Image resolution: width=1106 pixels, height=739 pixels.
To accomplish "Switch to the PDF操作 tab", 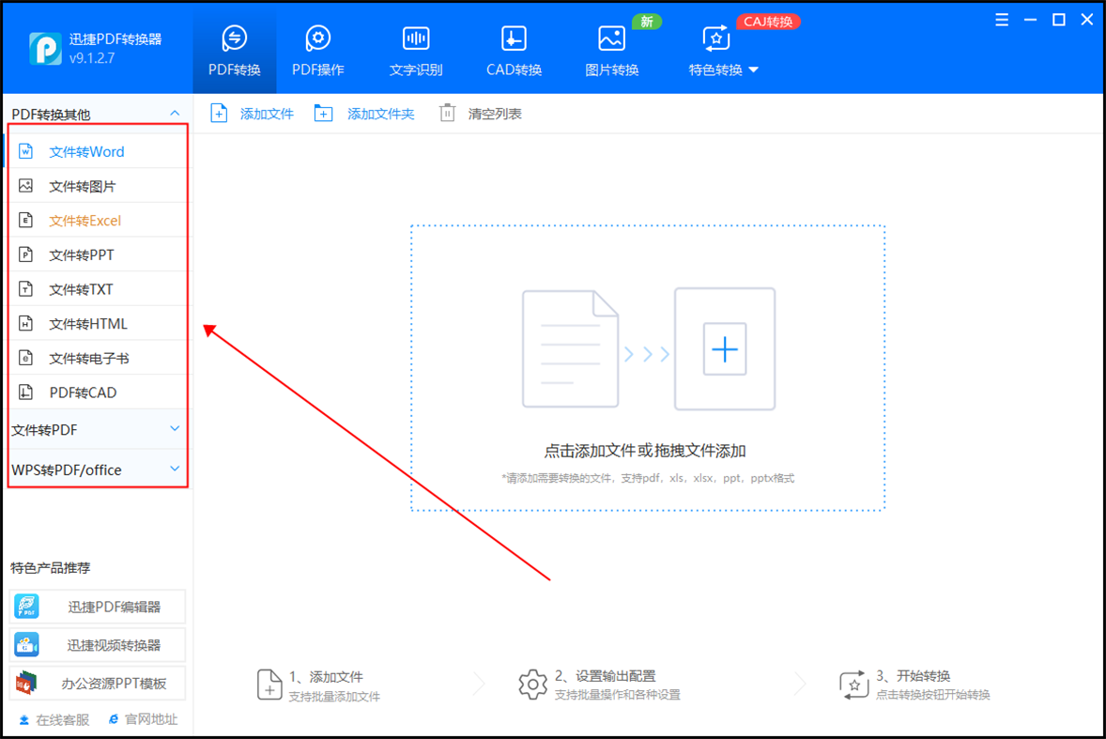I will (x=318, y=51).
